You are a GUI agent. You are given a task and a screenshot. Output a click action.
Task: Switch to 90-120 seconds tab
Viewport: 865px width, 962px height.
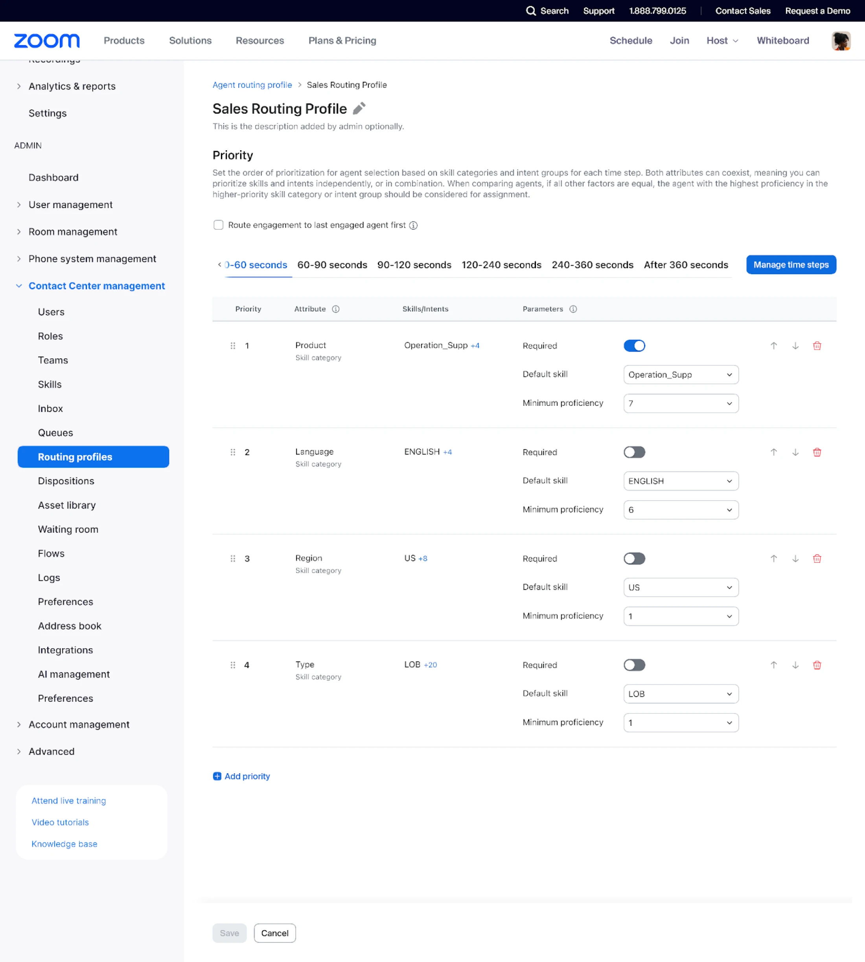click(x=414, y=265)
